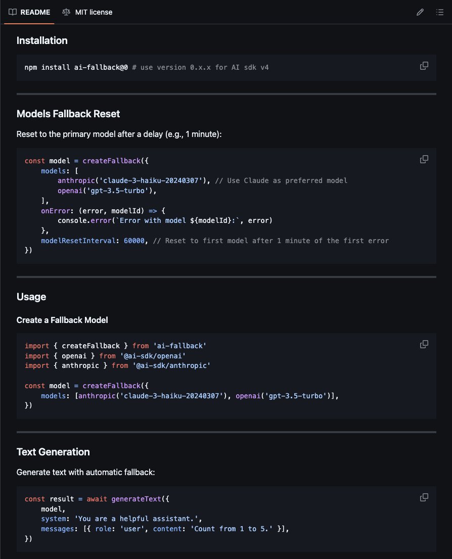This screenshot has height=559, width=452.
Task: Open the README tab
Action: point(29,12)
